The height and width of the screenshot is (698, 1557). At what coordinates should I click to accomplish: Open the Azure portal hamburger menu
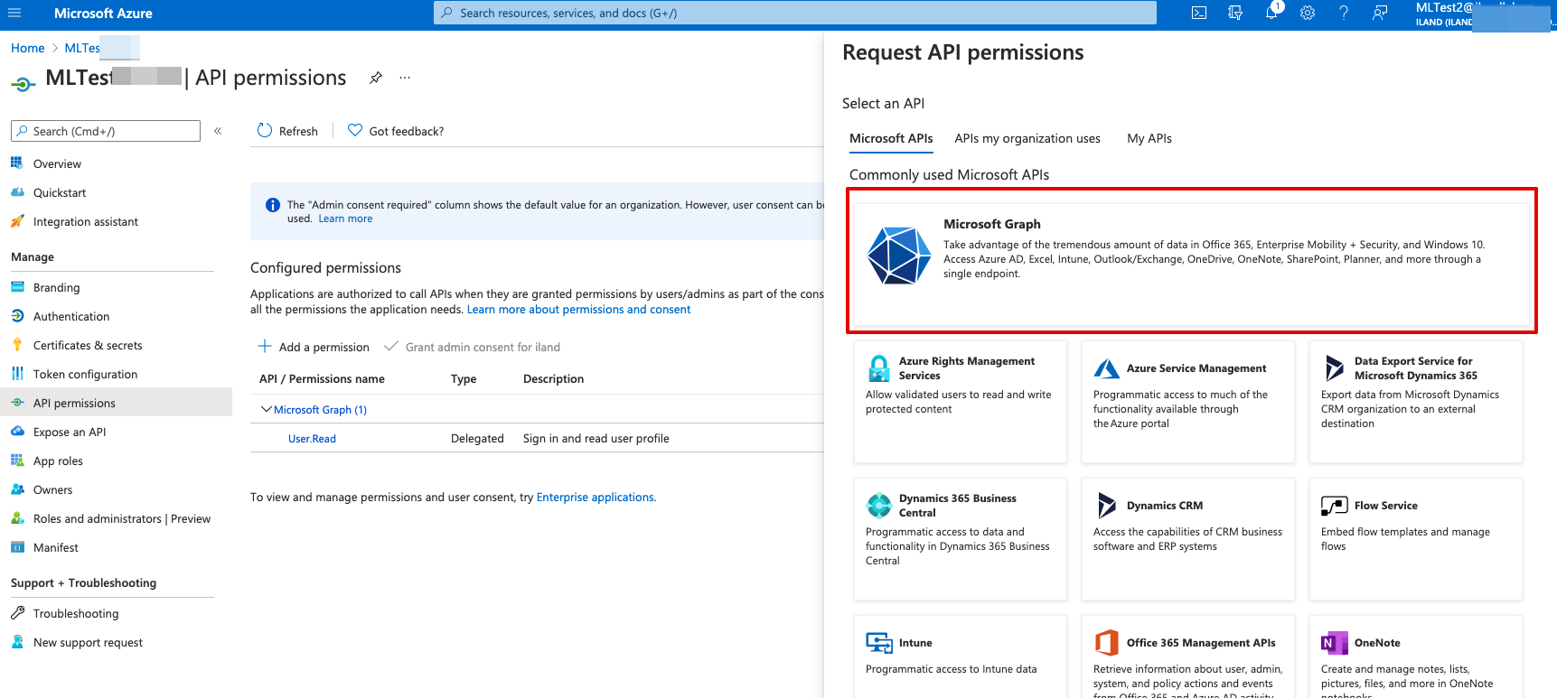point(14,13)
